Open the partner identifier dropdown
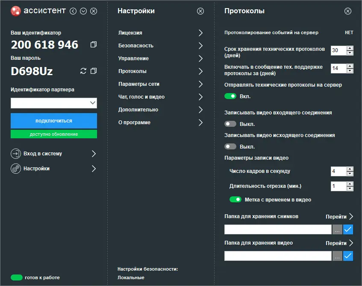 coord(93,103)
